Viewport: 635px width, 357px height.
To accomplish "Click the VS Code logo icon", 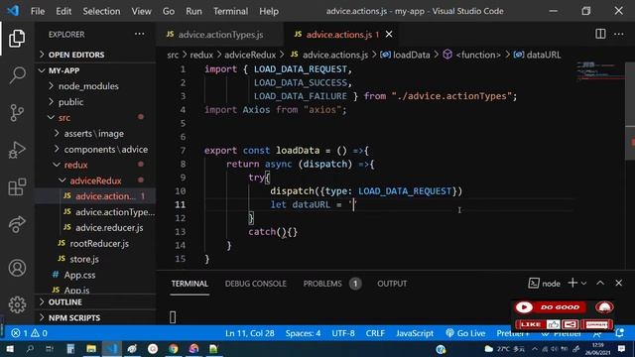I will tap(13, 11).
